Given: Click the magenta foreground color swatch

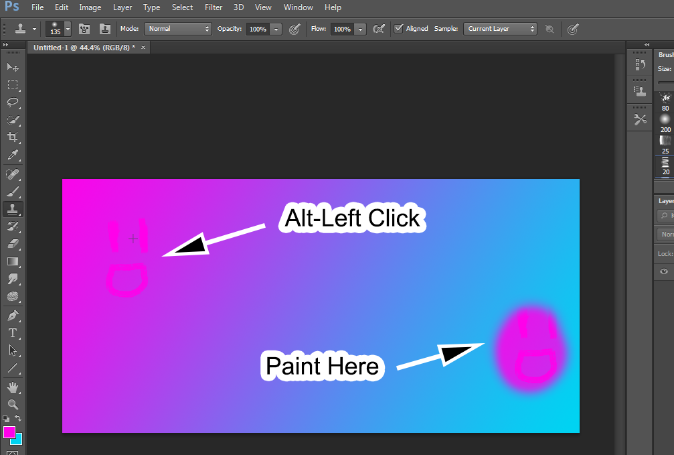Looking at the screenshot, I should [x=9, y=432].
